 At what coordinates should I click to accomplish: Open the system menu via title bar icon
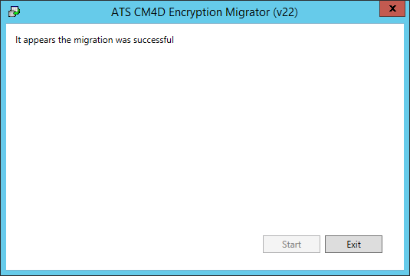(14, 11)
